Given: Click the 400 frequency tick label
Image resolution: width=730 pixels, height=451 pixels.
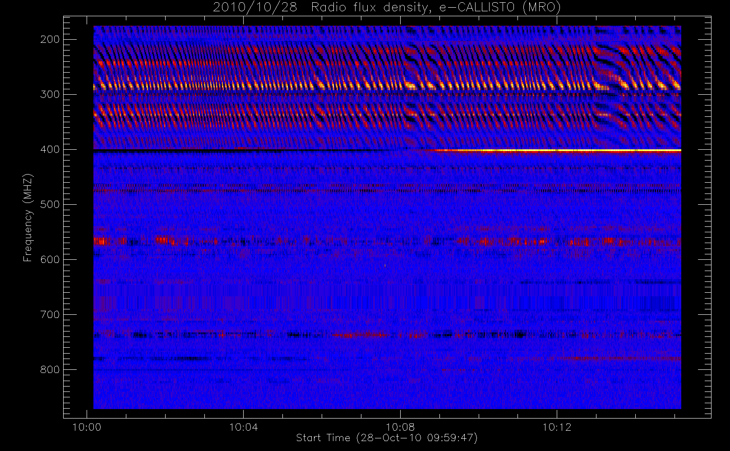Looking at the screenshot, I should pos(50,149).
